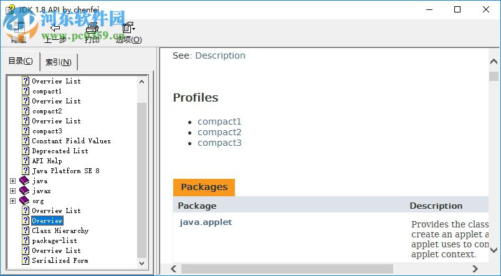Select Constant Field Values in the tree
The width and height of the screenshot is (501, 276).
tap(71, 141)
